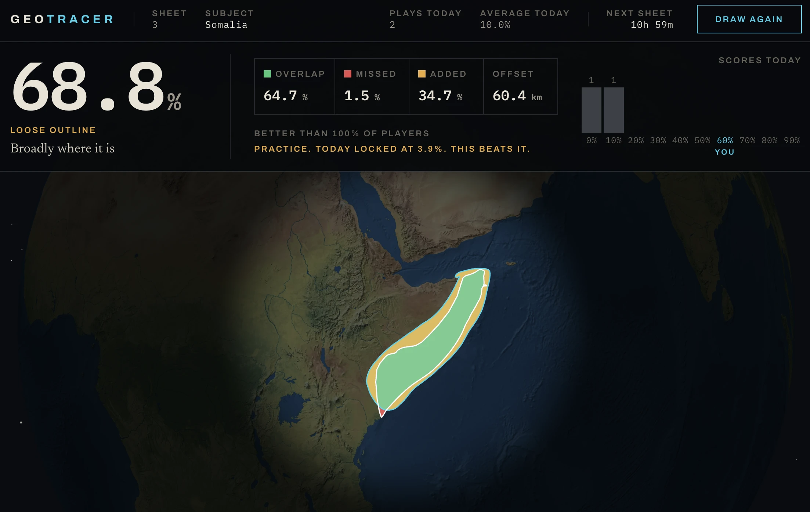Click the Sheet number 3
Screen dimensions: 810x512
click(x=155, y=25)
